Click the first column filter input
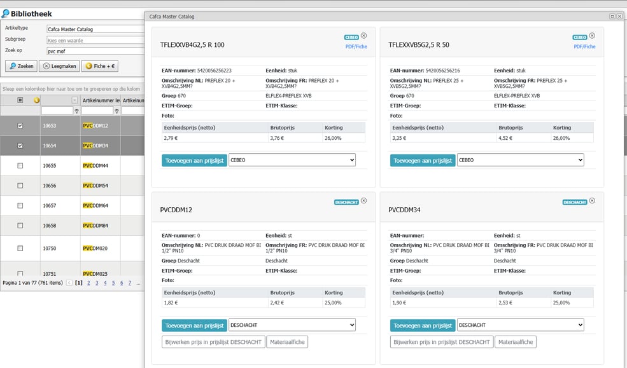 (57, 111)
